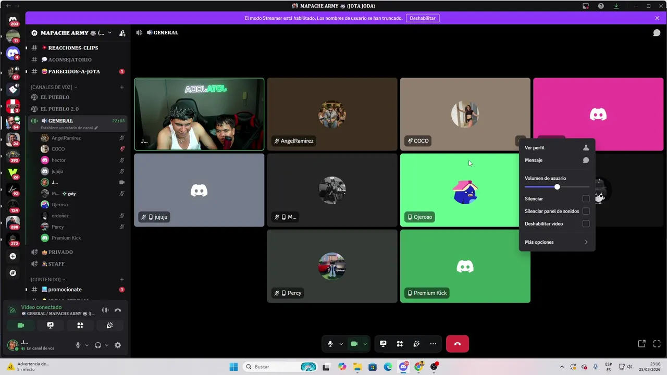Dismiss the streamer mode banner
The image size is (667, 375).
(x=657, y=18)
